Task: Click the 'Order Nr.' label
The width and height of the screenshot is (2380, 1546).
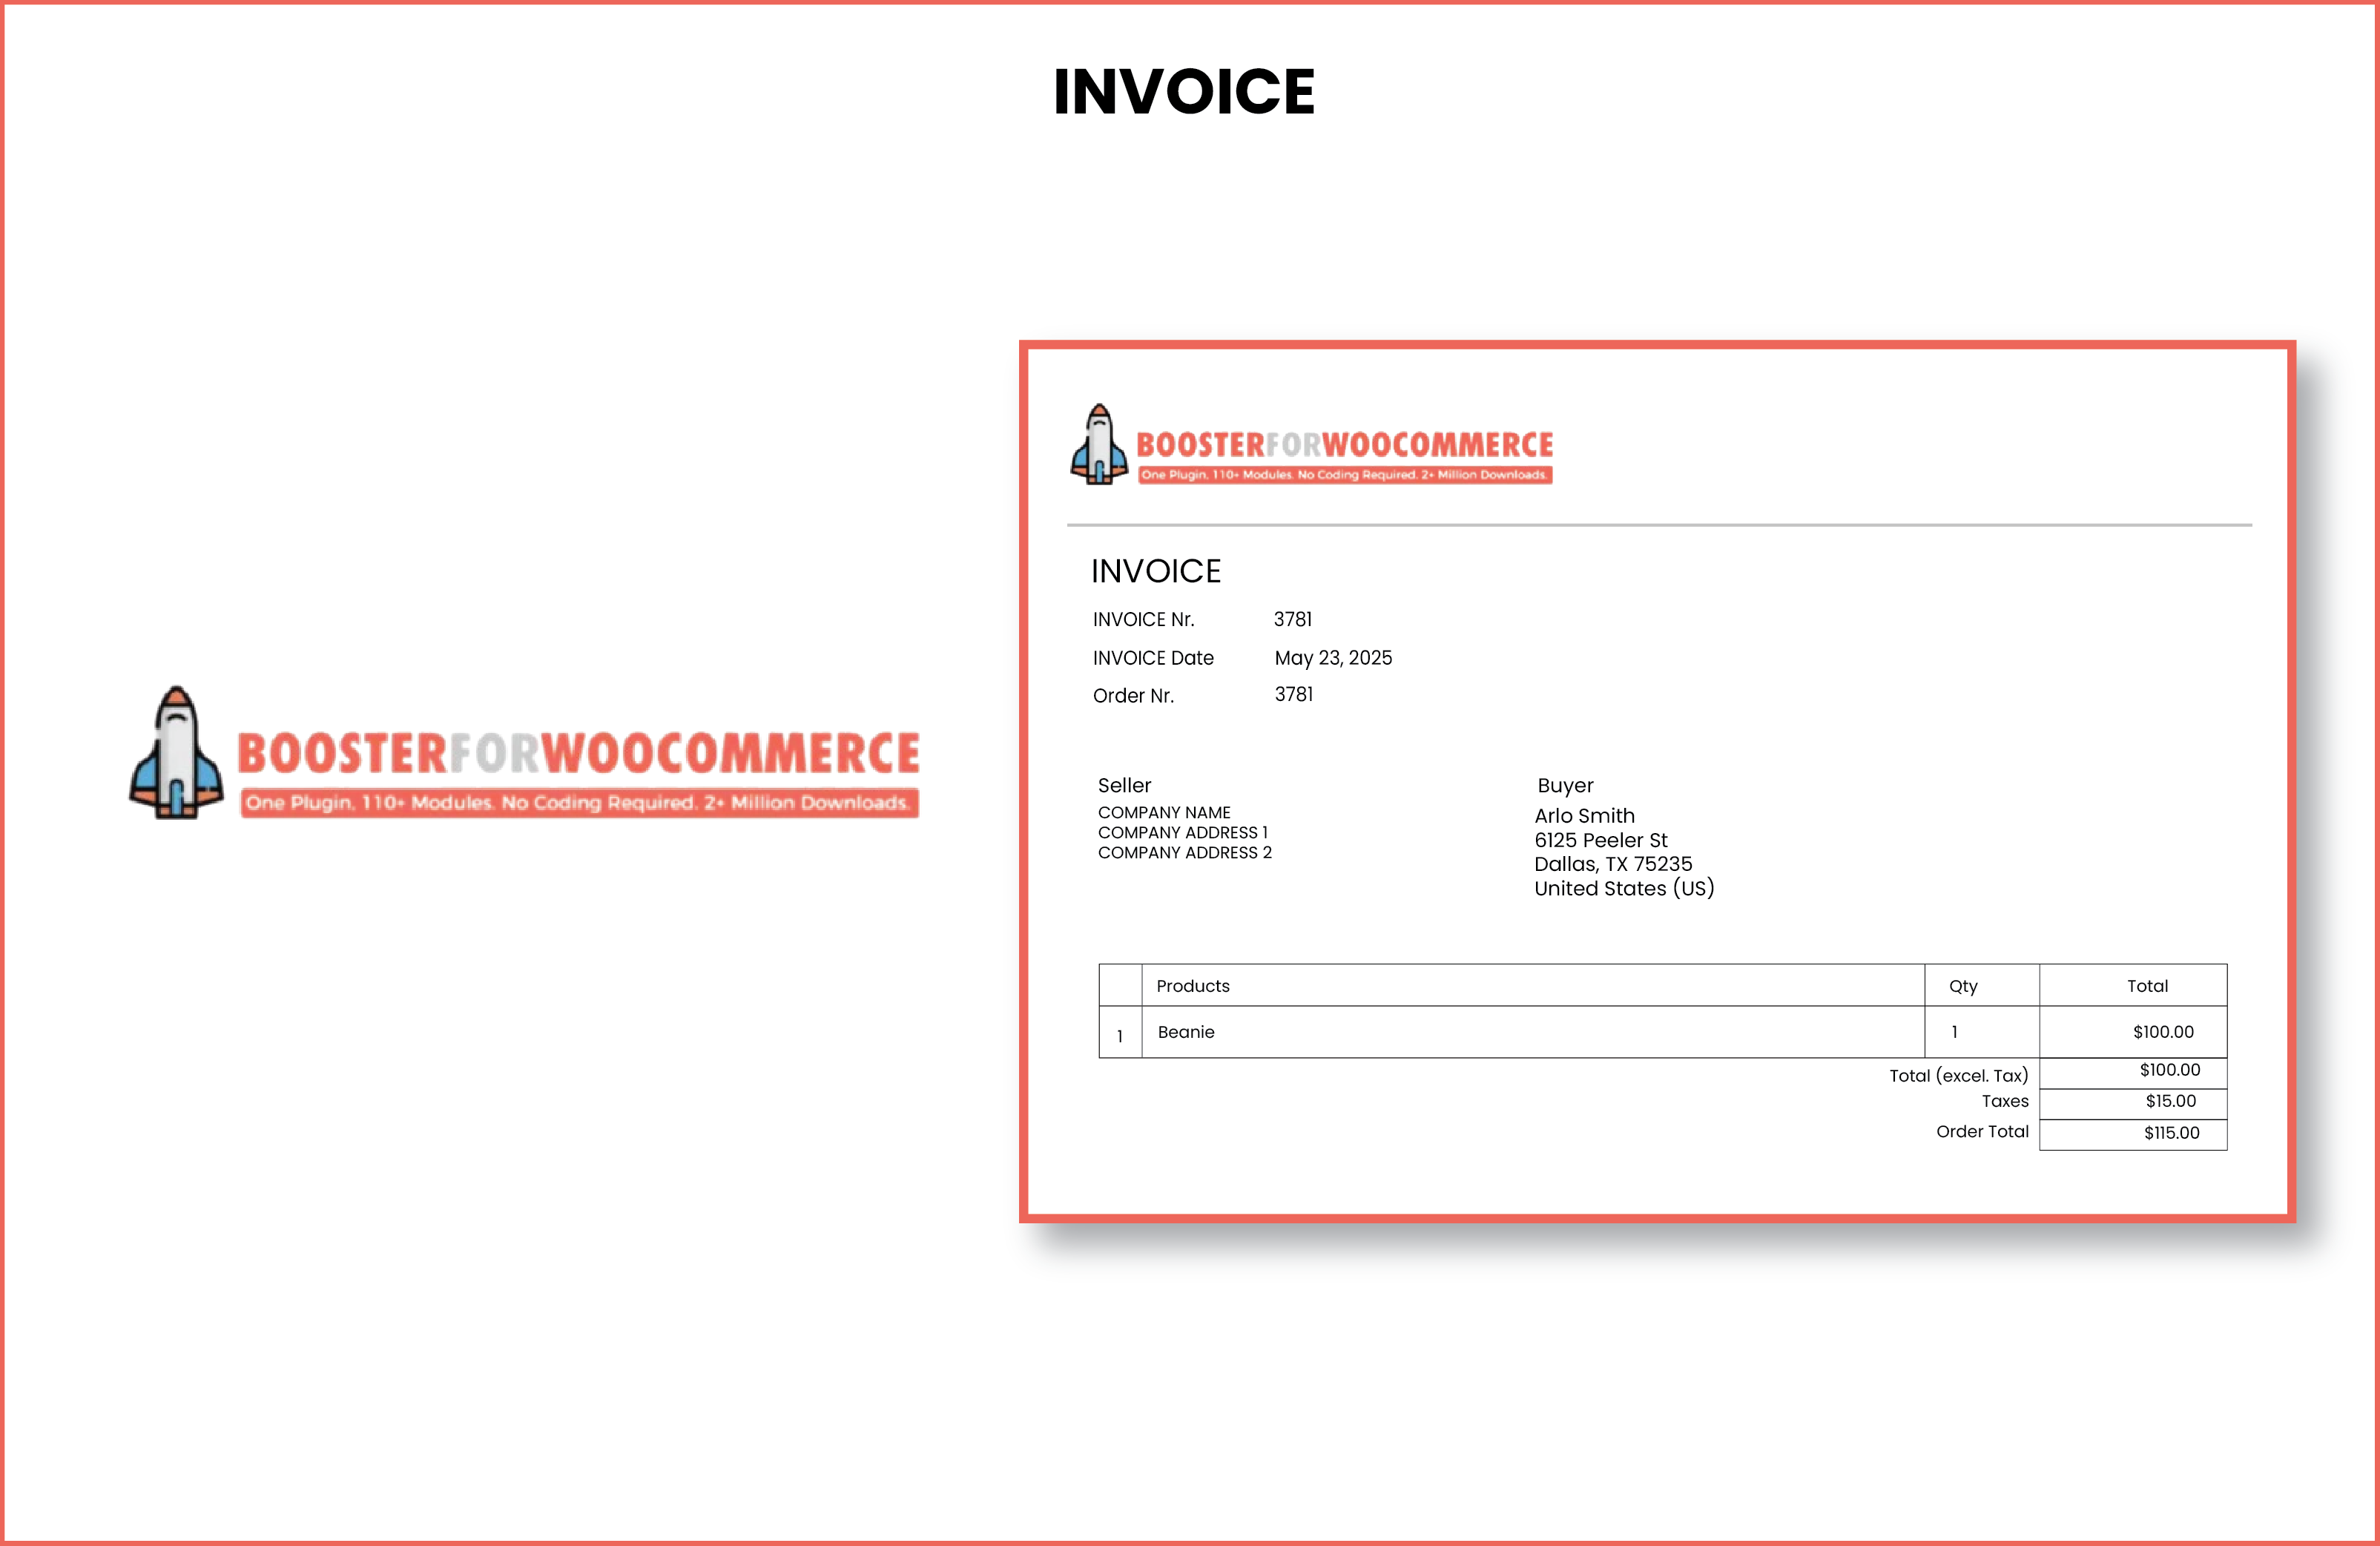Action: [x=1133, y=696]
